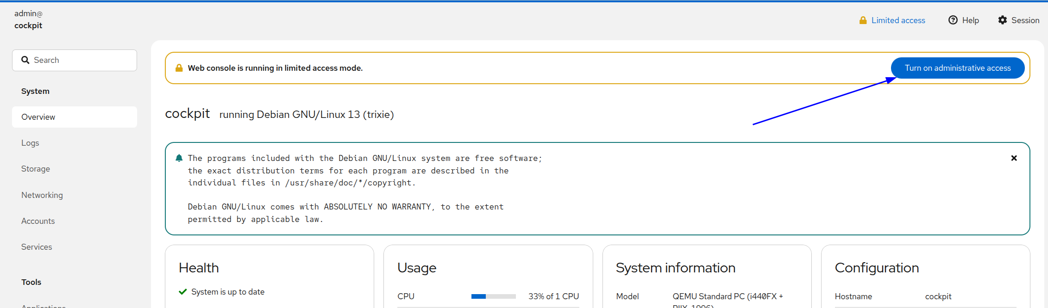This screenshot has height=308, width=1048.
Task: Click the green checkmark by System is up to date
Action: point(183,292)
